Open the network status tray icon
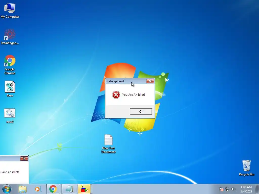The height and width of the screenshot is (194, 259). pyautogui.click(x=227, y=189)
